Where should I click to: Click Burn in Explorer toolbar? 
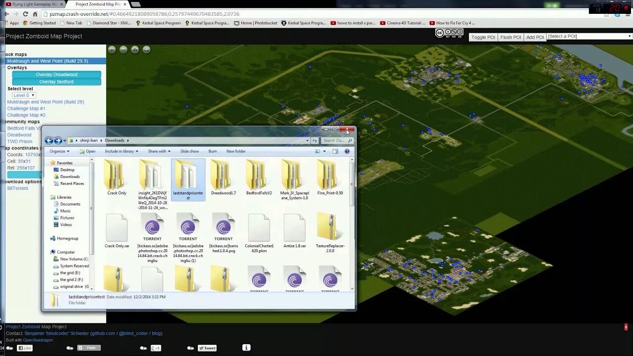[x=213, y=151]
